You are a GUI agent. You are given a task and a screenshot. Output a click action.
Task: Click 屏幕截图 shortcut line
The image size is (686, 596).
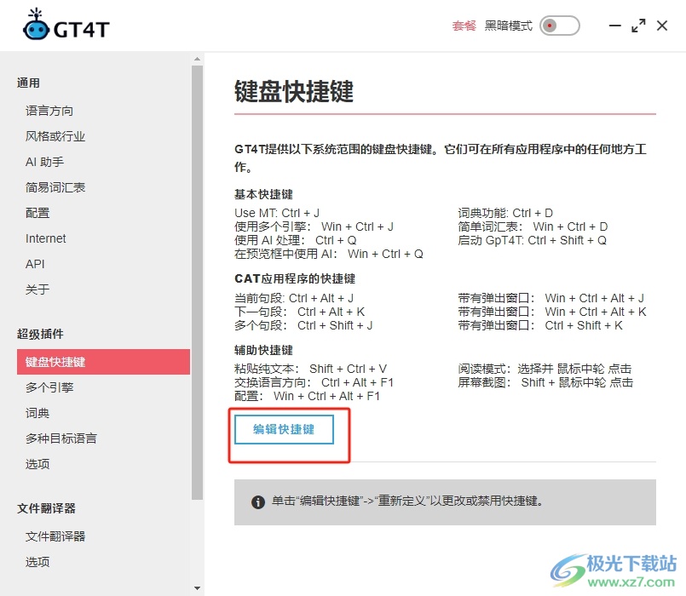[545, 382]
